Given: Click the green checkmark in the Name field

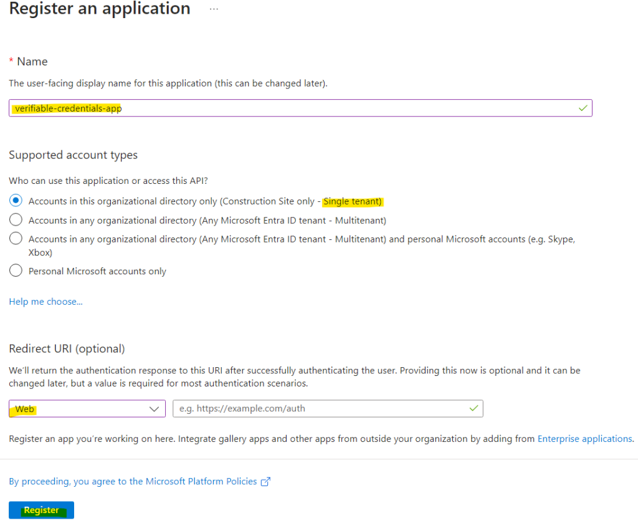Looking at the screenshot, I should coord(583,108).
